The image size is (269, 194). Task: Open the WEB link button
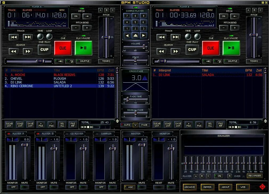243,187
